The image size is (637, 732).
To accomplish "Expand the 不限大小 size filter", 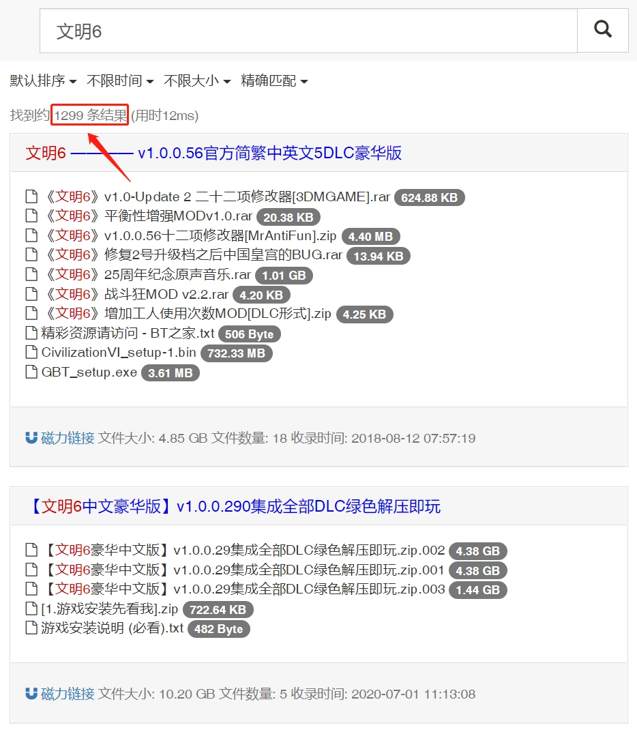I will [197, 81].
